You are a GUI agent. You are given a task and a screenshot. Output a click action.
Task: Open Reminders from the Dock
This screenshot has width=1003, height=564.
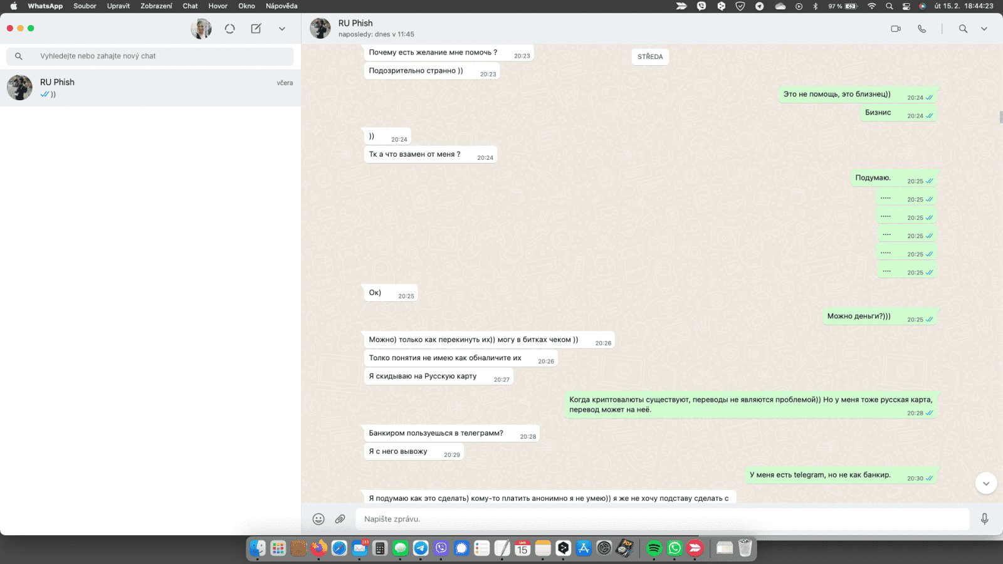482,548
